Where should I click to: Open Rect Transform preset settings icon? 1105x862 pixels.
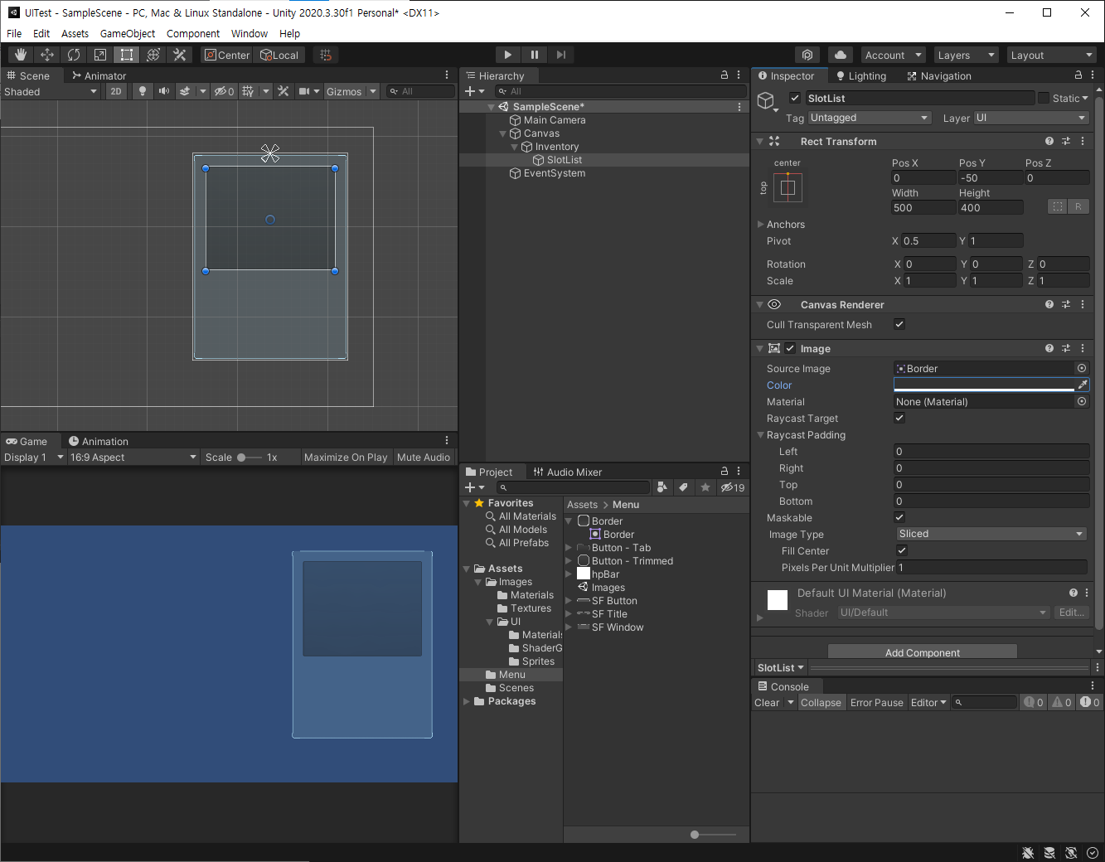click(1066, 141)
